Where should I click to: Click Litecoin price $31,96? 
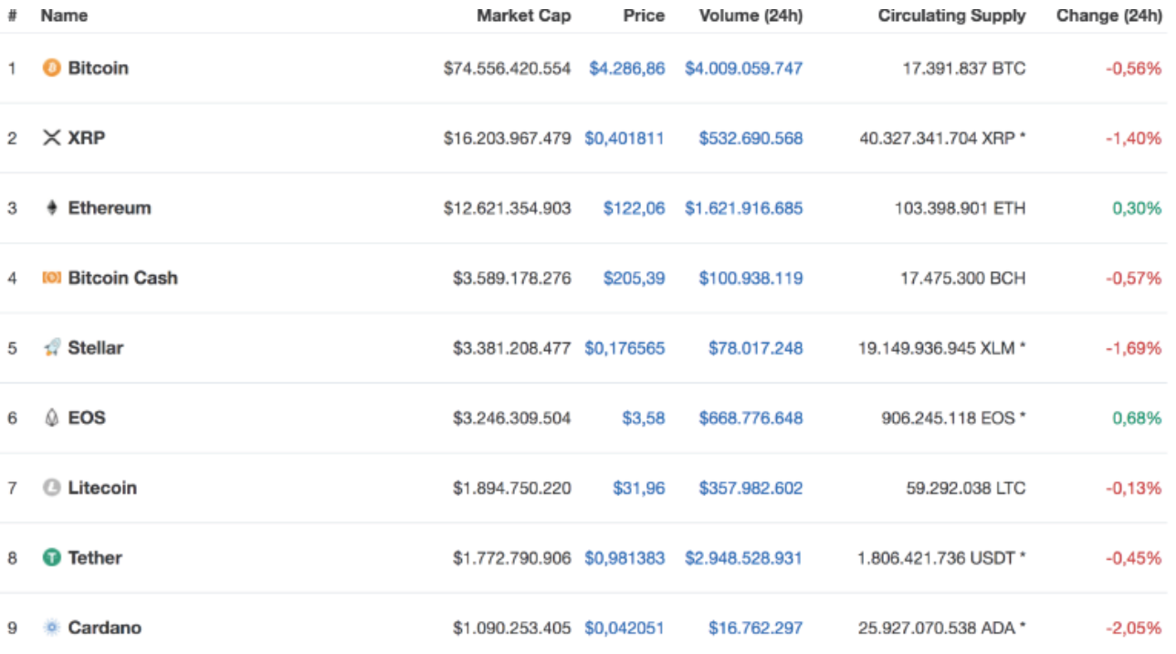[x=639, y=488]
